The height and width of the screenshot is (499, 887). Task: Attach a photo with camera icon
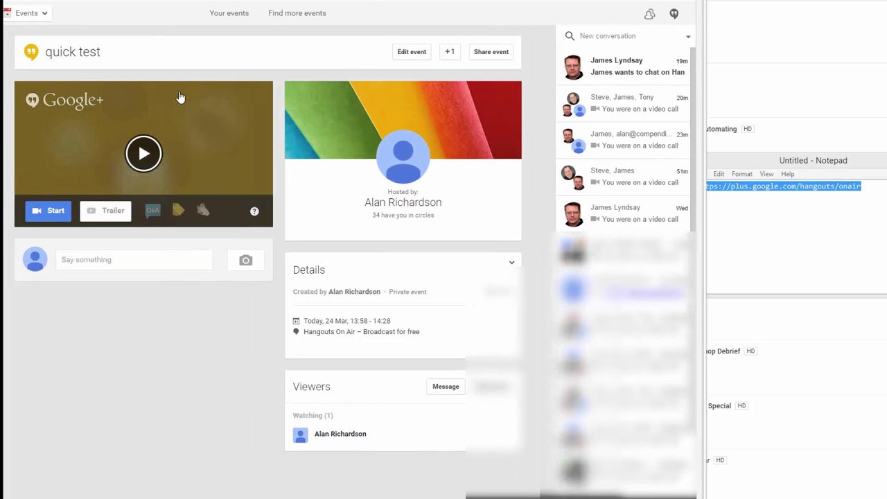pyautogui.click(x=246, y=261)
